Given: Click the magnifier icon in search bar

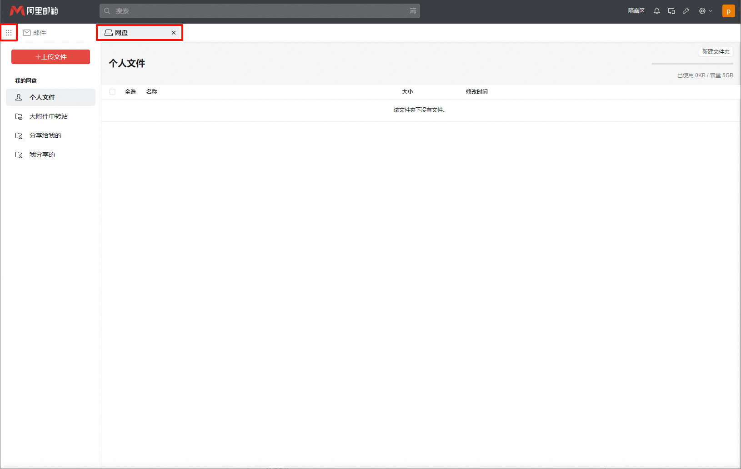Looking at the screenshot, I should tap(107, 11).
